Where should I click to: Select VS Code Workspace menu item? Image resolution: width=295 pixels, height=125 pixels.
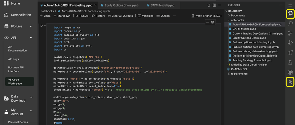click(19, 82)
